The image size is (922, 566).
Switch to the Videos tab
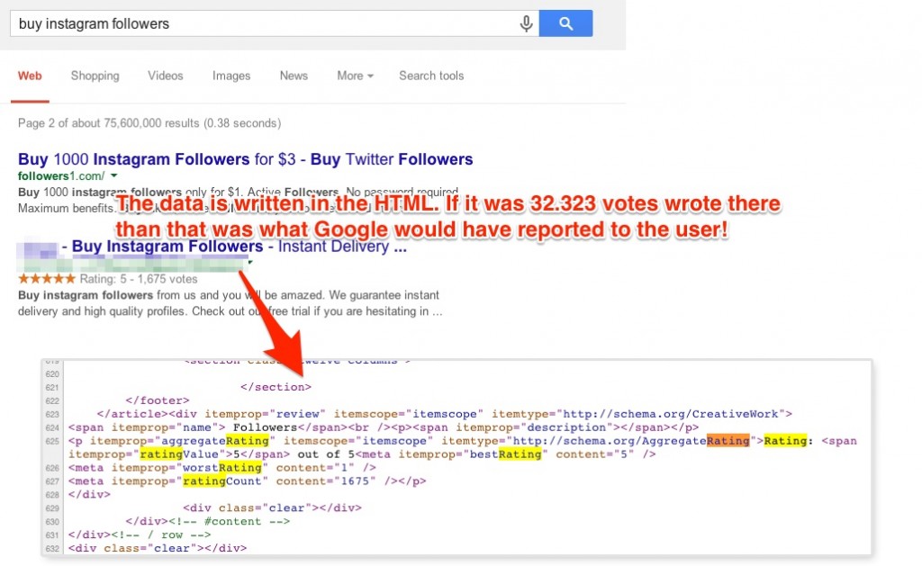pos(165,76)
